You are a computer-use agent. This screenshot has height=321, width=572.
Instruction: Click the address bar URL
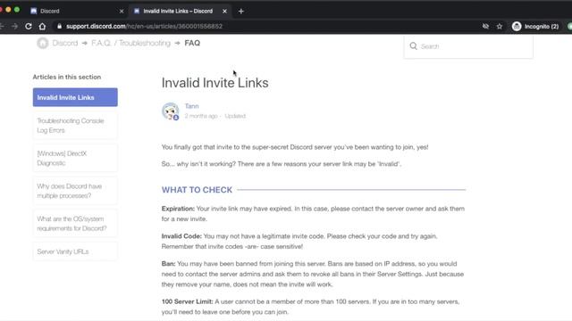tap(144, 26)
